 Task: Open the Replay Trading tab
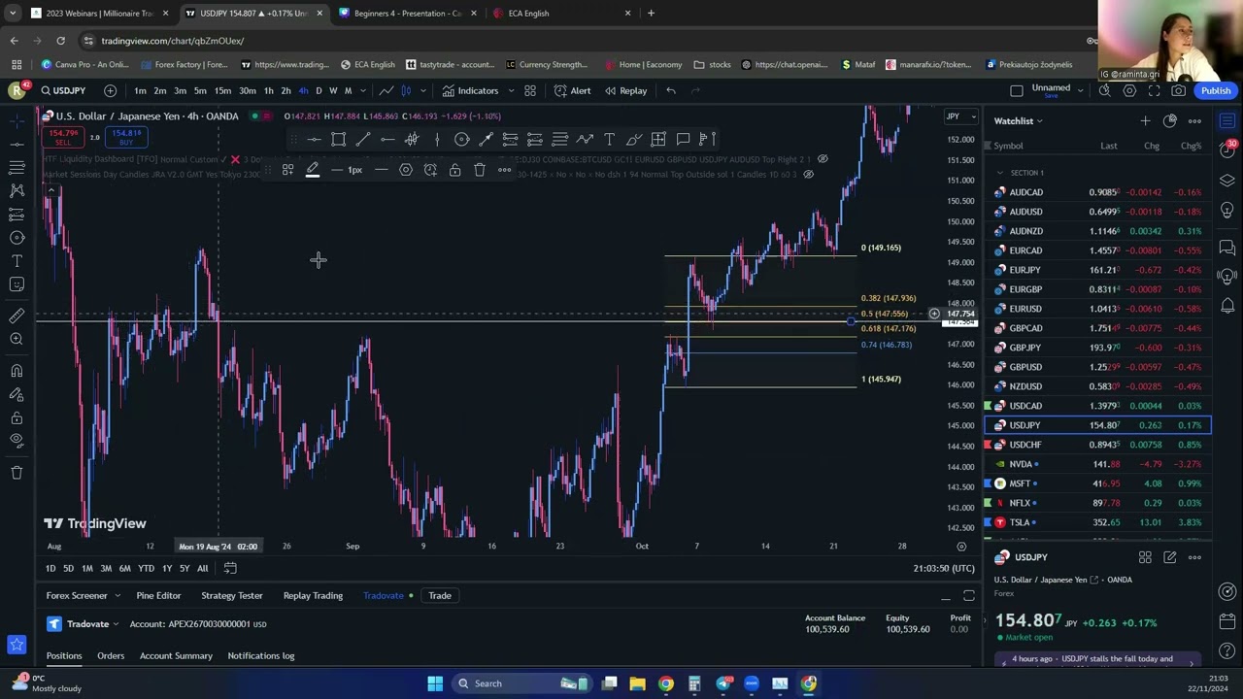click(x=313, y=595)
